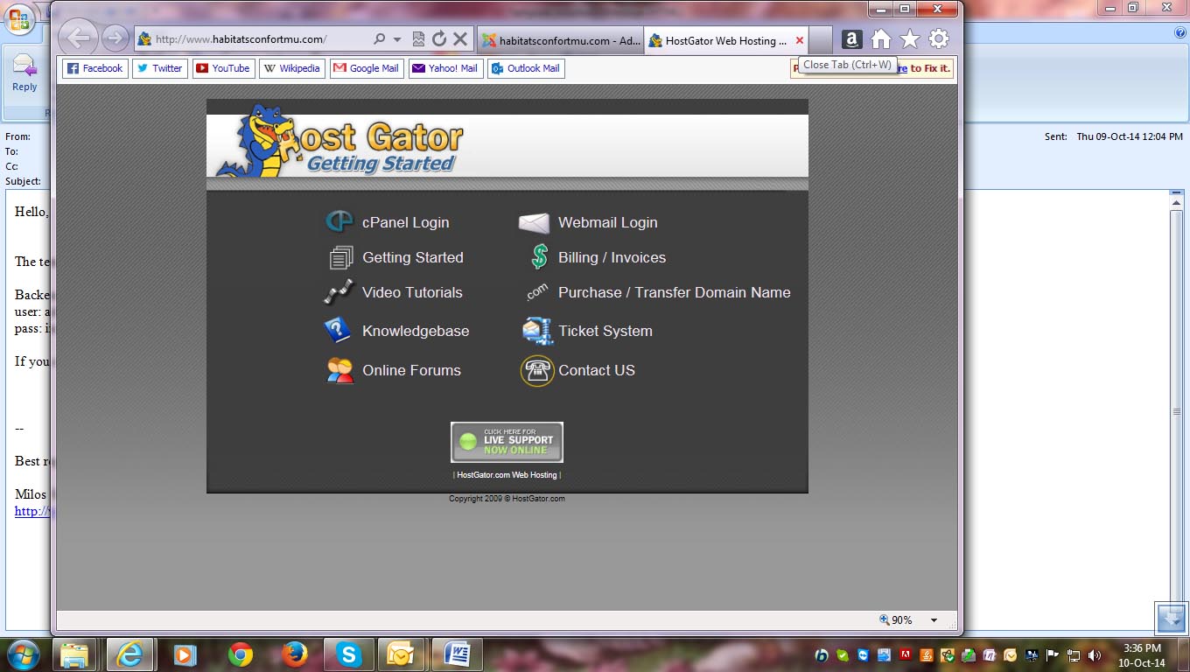Open Windows Media Player from taskbar
Image resolution: width=1190 pixels, height=672 pixels.
184,654
